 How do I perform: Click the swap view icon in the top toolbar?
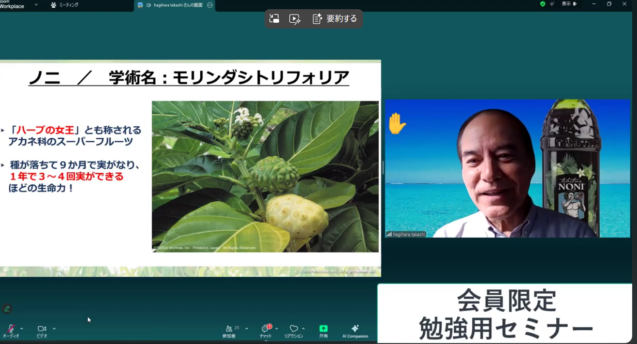coord(274,19)
